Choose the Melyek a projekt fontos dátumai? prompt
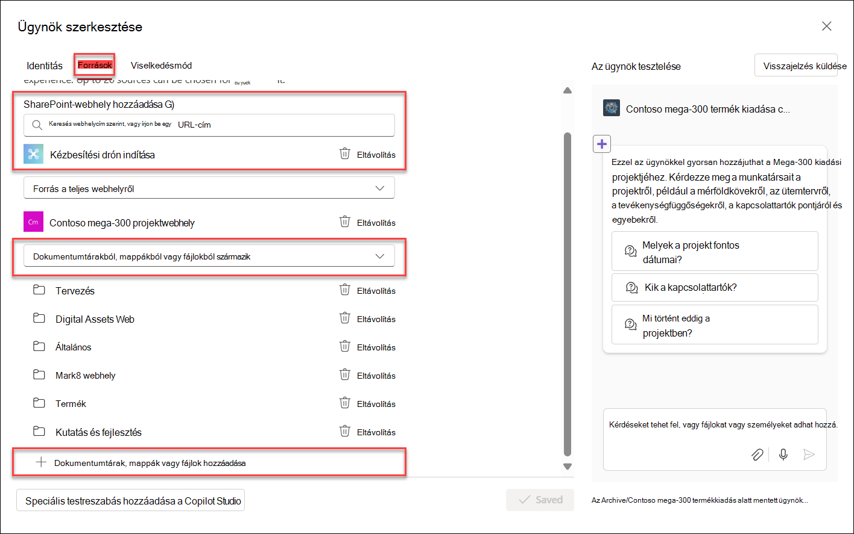This screenshot has width=854, height=534. (x=715, y=252)
